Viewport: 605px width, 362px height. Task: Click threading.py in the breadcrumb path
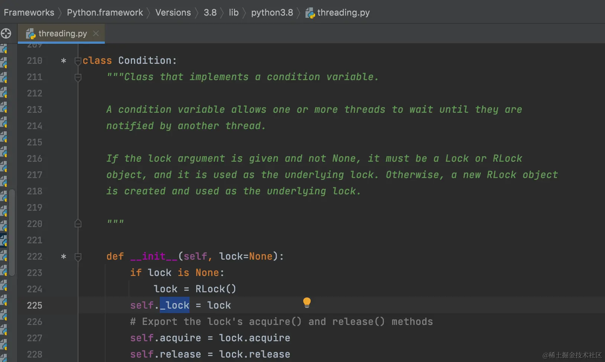(343, 13)
